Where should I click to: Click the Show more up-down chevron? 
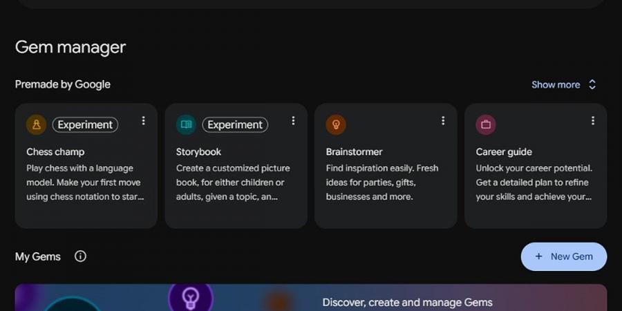pos(592,84)
